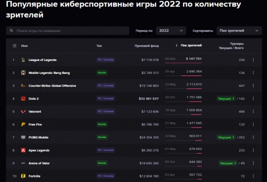267x182 pixels.
Task: Open the period 2022 dropdown
Action: 170,31
